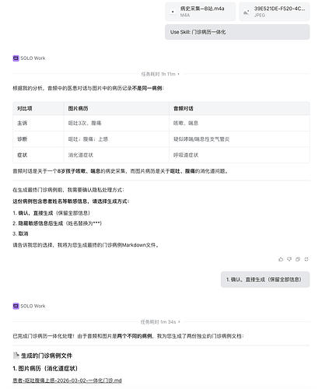Click the user reply 1. 确认，直接生成

point(265,279)
